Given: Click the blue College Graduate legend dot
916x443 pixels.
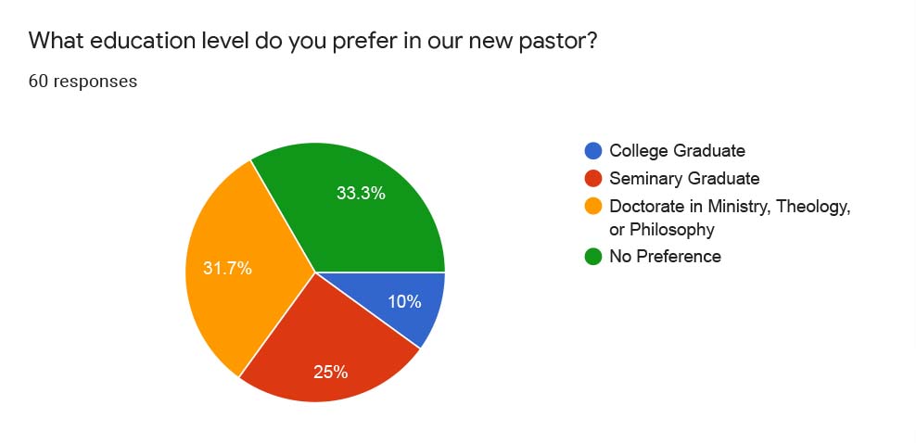Looking at the screenshot, I should coord(593,150).
